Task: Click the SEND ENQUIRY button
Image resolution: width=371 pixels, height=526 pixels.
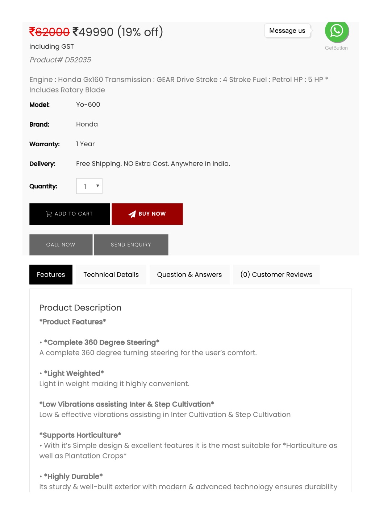Action: click(131, 245)
